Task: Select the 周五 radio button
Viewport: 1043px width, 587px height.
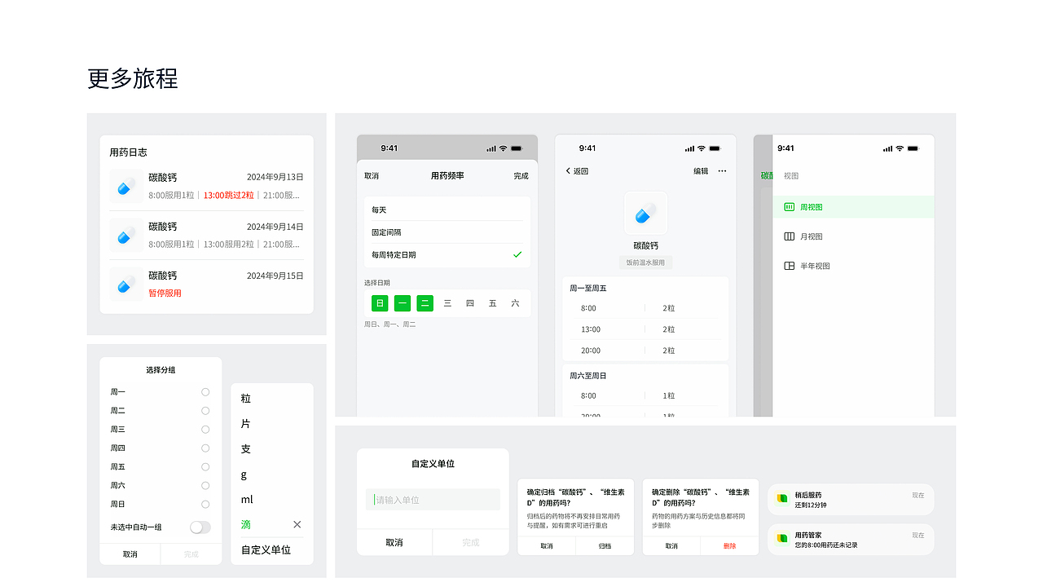Action: pos(205,467)
